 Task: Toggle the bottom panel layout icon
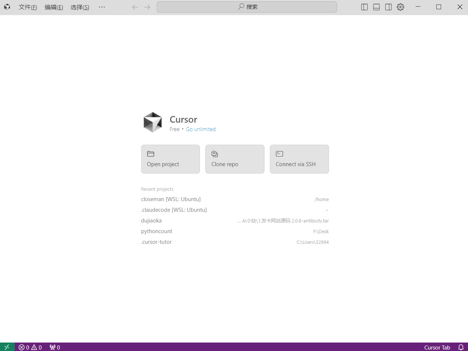pyautogui.click(x=377, y=7)
